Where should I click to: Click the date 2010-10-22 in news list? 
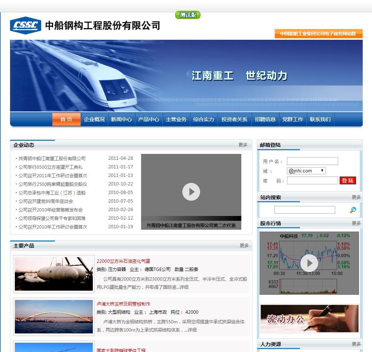point(121,184)
